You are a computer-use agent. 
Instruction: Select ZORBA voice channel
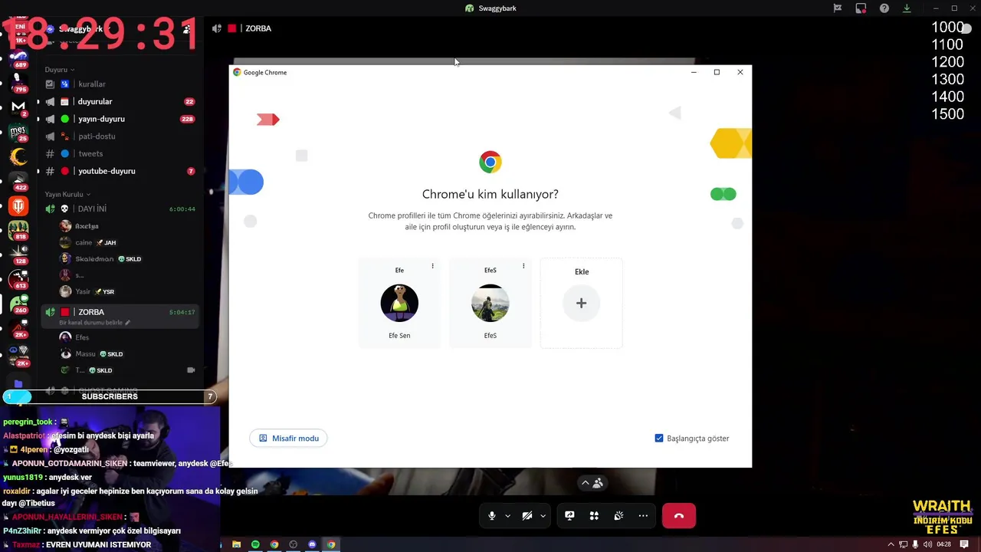pos(119,312)
